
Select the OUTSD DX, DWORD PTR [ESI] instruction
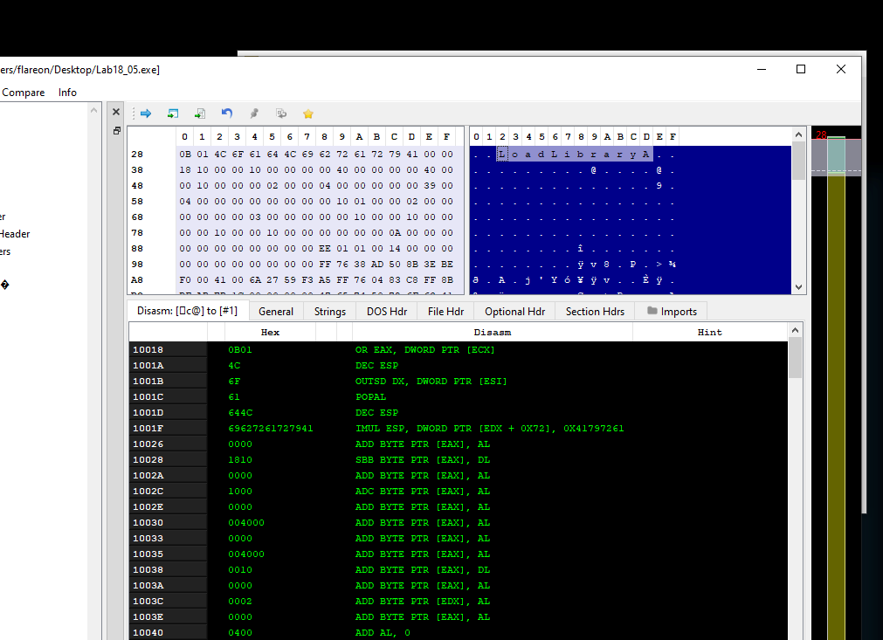pos(431,381)
